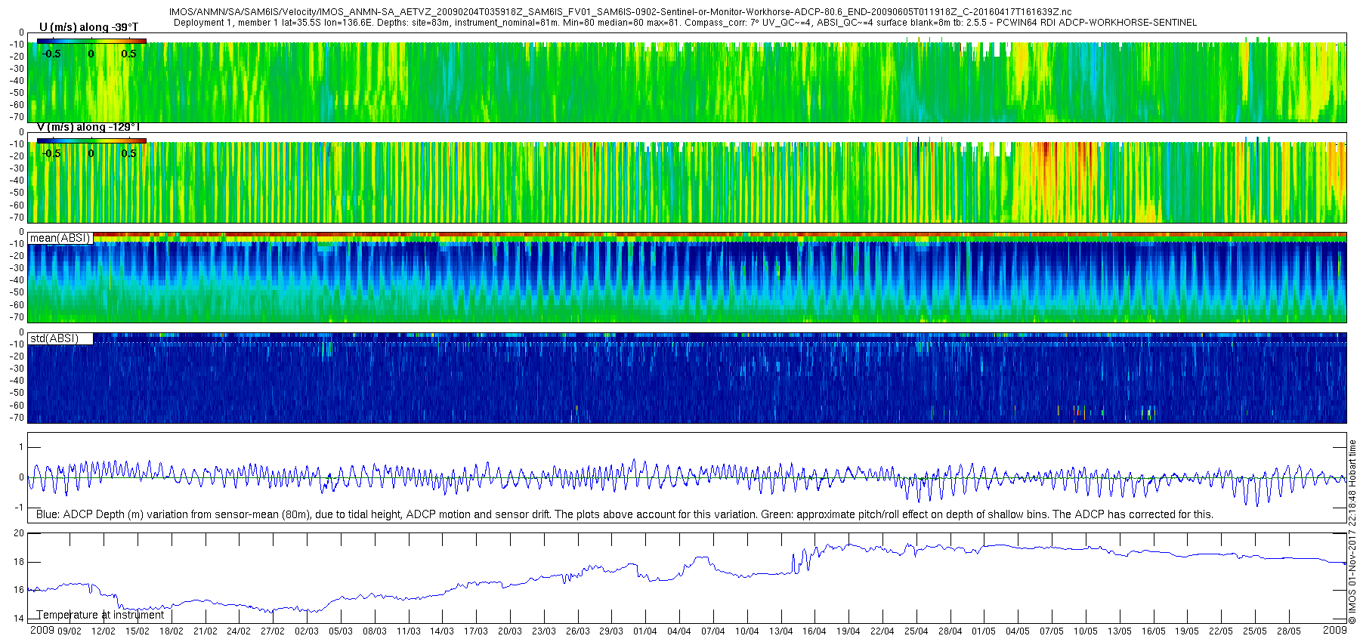This screenshot has height=642, width=1360.
Task: Click the '07/05' date tick label
Action: point(1052,631)
